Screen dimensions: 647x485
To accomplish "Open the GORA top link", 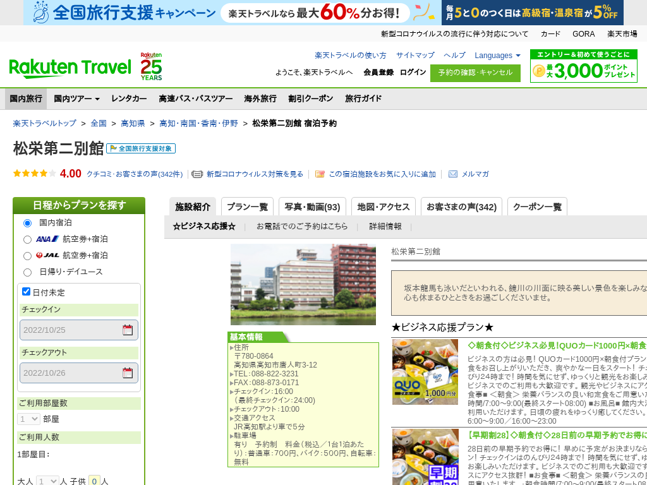I will 583,34.
